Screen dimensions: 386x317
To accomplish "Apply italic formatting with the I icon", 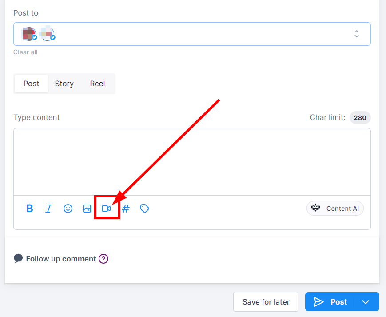I will coord(49,209).
